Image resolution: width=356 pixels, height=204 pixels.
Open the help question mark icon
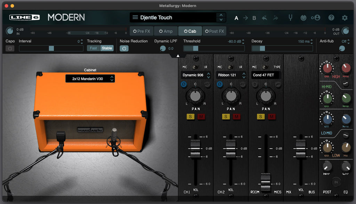[x=331, y=17]
